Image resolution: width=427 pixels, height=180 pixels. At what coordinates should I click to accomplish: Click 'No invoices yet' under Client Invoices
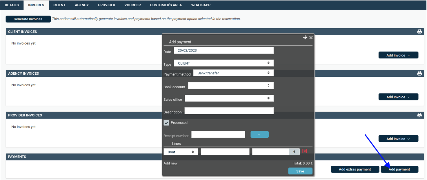tap(23, 43)
